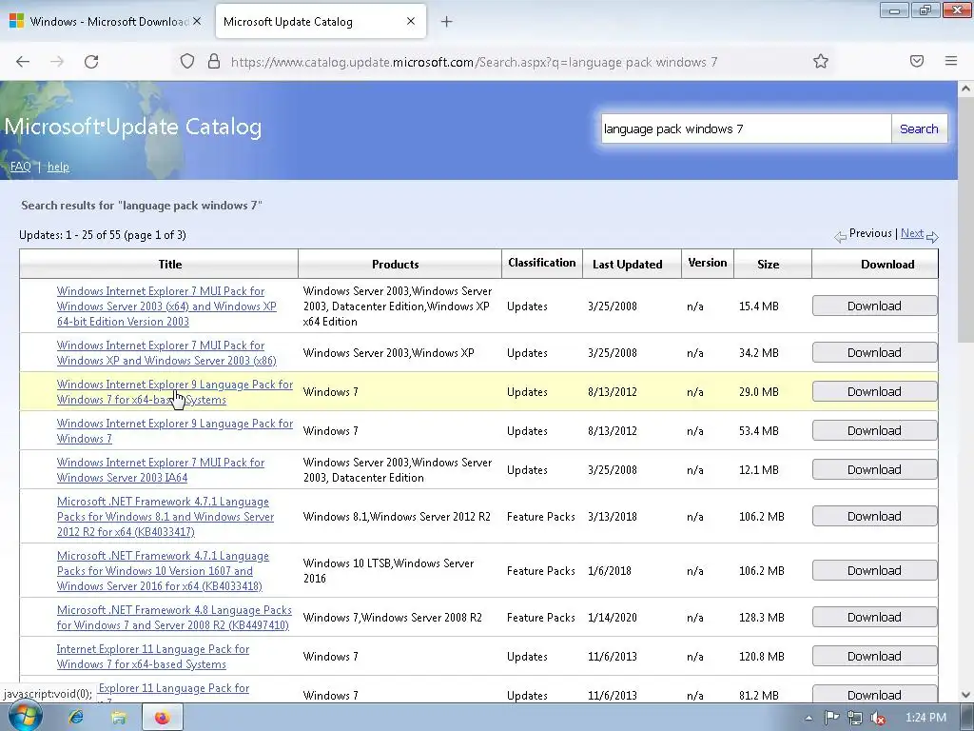This screenshot has height=731, width=974.
Task: Download the 128.3 MB .NET 4.8 Language Packs
Action: point(874,617)
